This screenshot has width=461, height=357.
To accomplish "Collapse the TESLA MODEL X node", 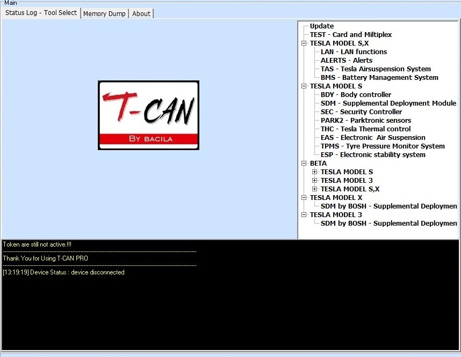I will pos(304,197).
